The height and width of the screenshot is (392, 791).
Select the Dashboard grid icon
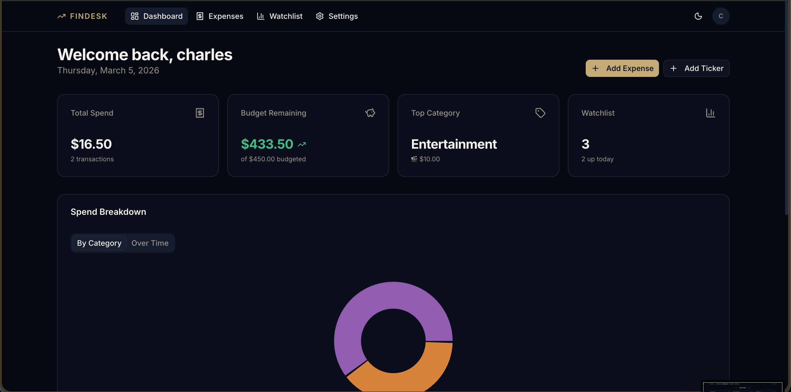coord(134,16)
